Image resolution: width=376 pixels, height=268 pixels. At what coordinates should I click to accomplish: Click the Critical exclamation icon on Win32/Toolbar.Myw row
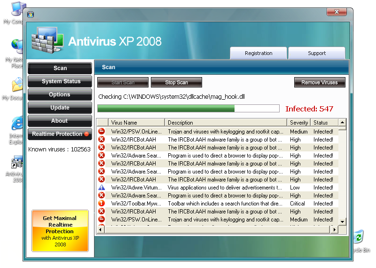tap(102, 203)
